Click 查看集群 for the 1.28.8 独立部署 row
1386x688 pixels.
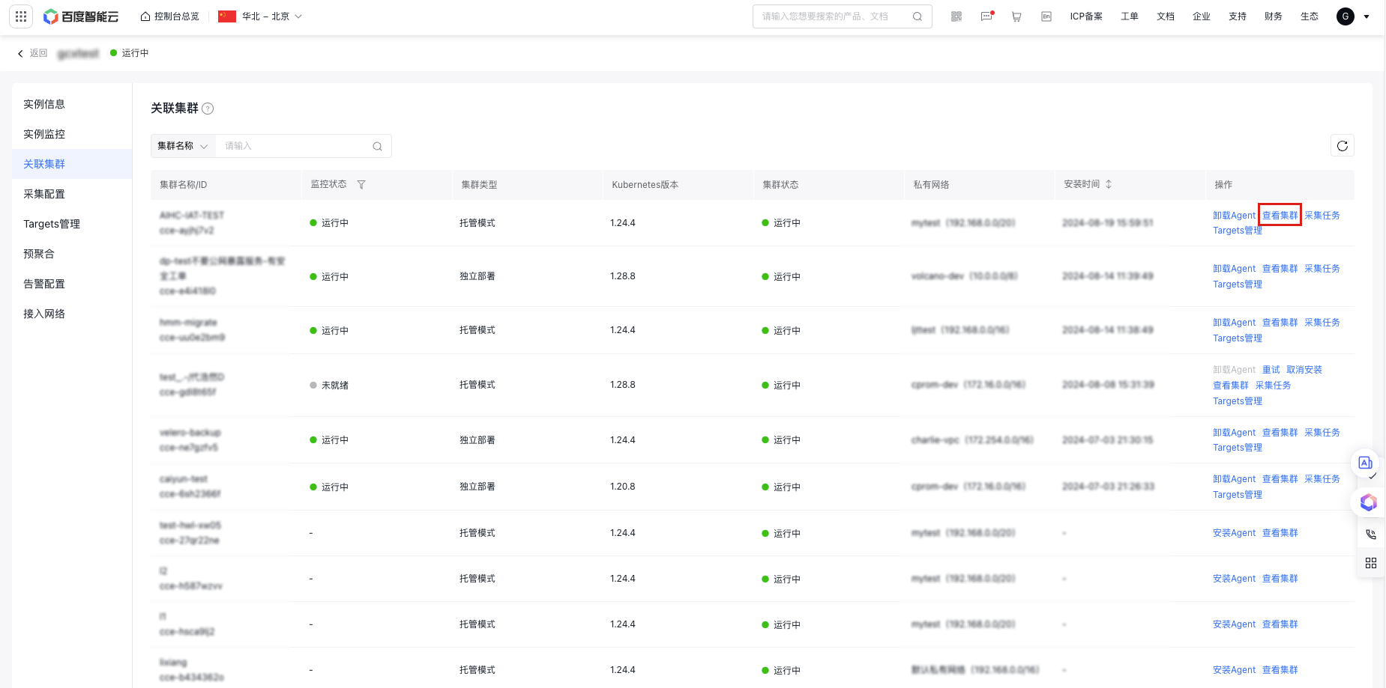click(x=1280, y=269)
